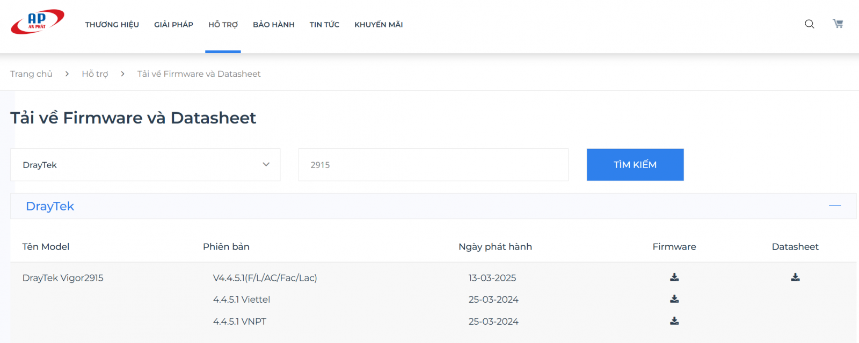
Task: Go to Trang chủ breadcrumb
Action: coord(31,74)
